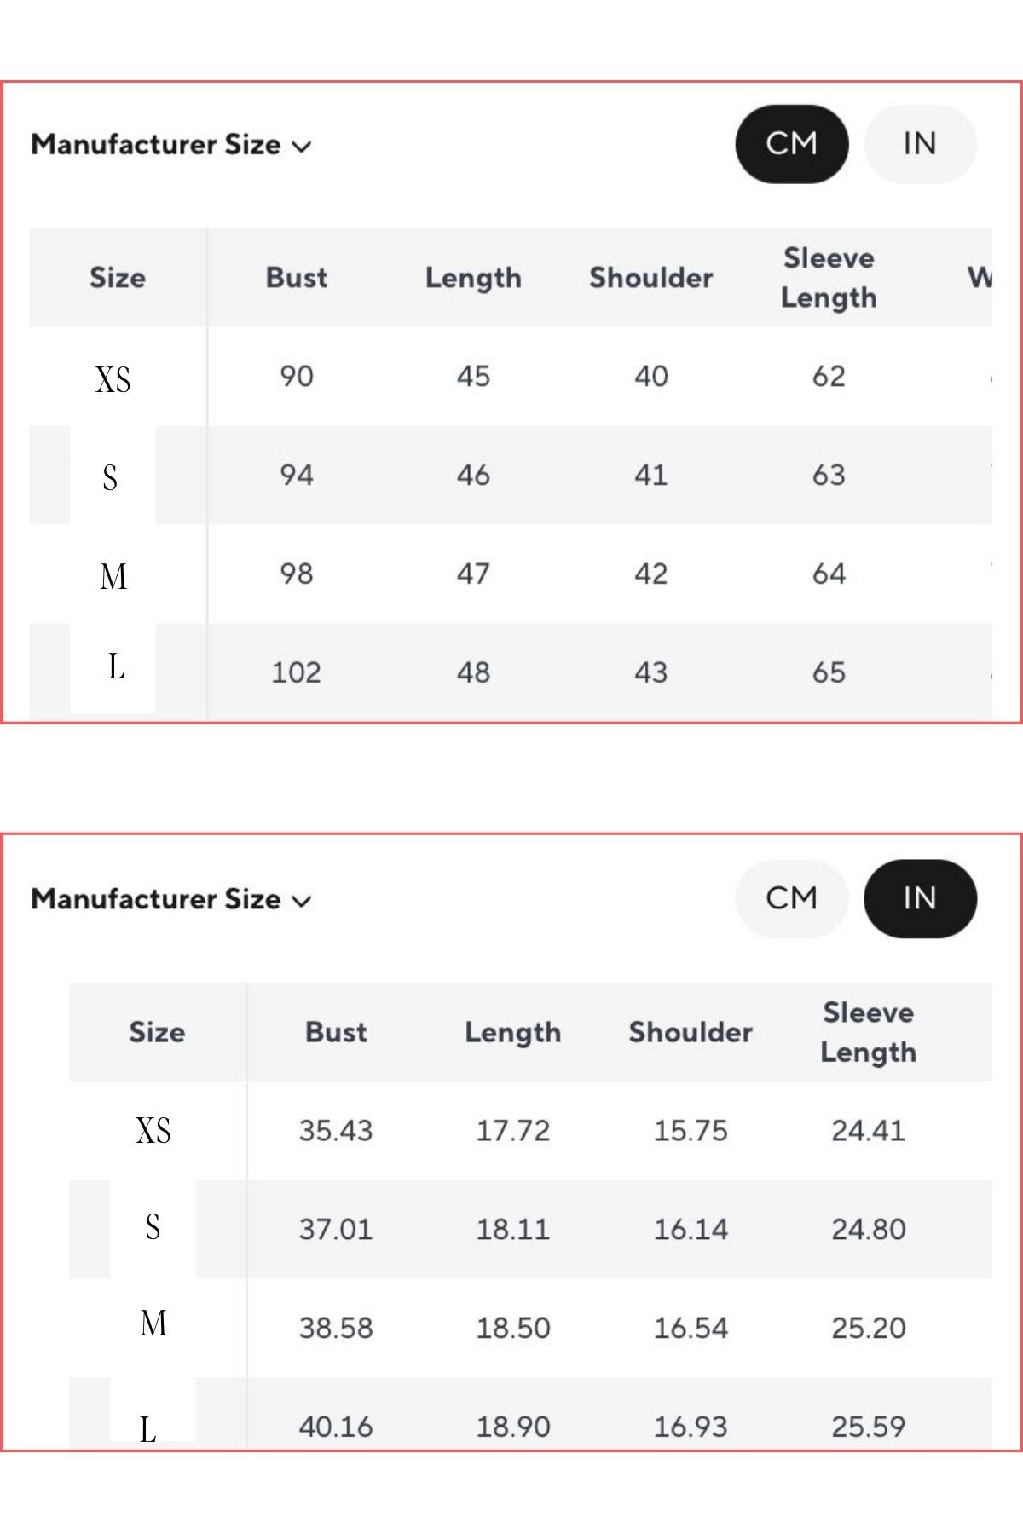Image resolution: width=1023 pixels, height=1534 pixels.
Task: Click Shoulder column header in centimeter chart
Action: [650, 278]
